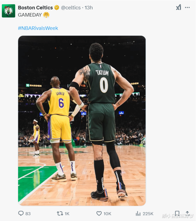Click the Boston Celtics display name

tap(35, 8)
